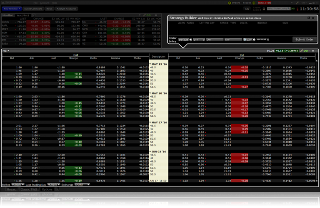
Task: Click the STP stop price field
Action: click(233, 40)
